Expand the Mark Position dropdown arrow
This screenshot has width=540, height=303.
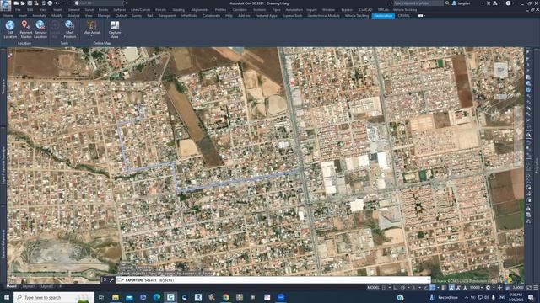[x=77, y=35]
